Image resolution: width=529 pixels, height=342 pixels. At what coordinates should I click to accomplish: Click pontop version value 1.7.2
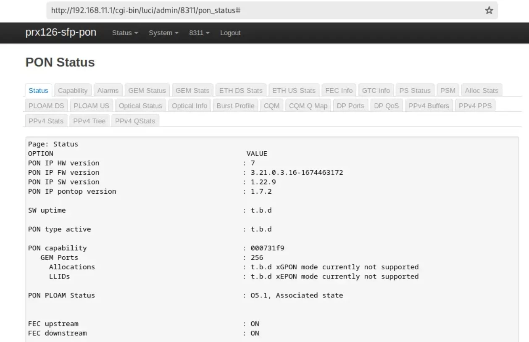click(x=261, y=192)
